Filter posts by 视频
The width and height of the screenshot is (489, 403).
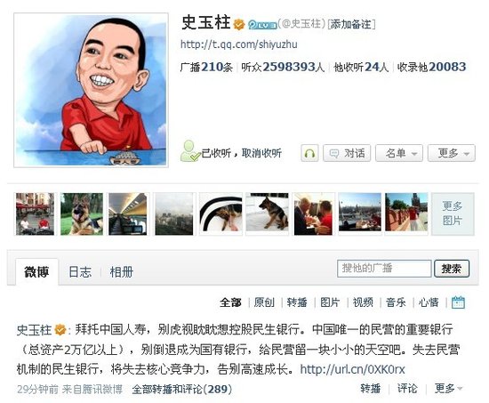point(363,302)
